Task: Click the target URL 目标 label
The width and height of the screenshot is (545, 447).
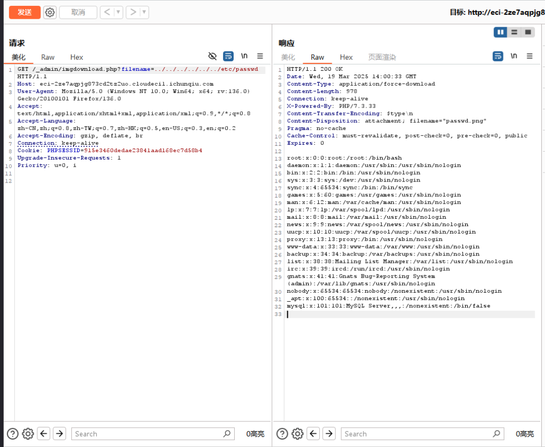Action: [x=497, y=13]
